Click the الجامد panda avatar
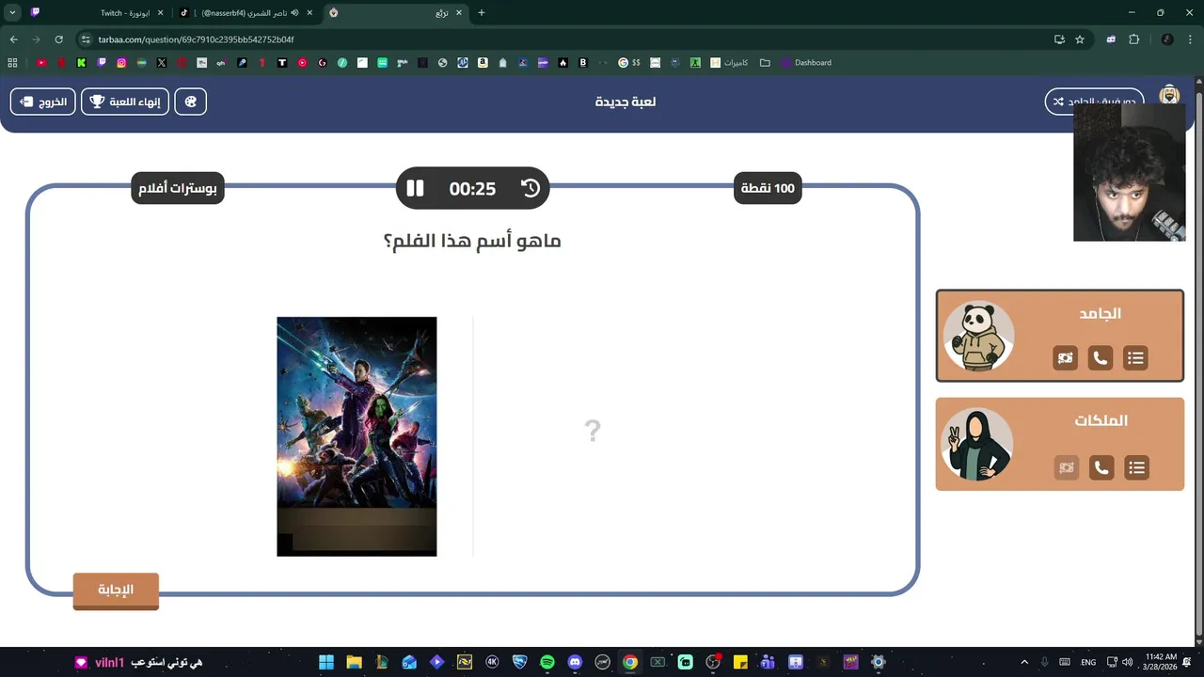The width and height of the screenshot is (1204, 677). [978, 336]
